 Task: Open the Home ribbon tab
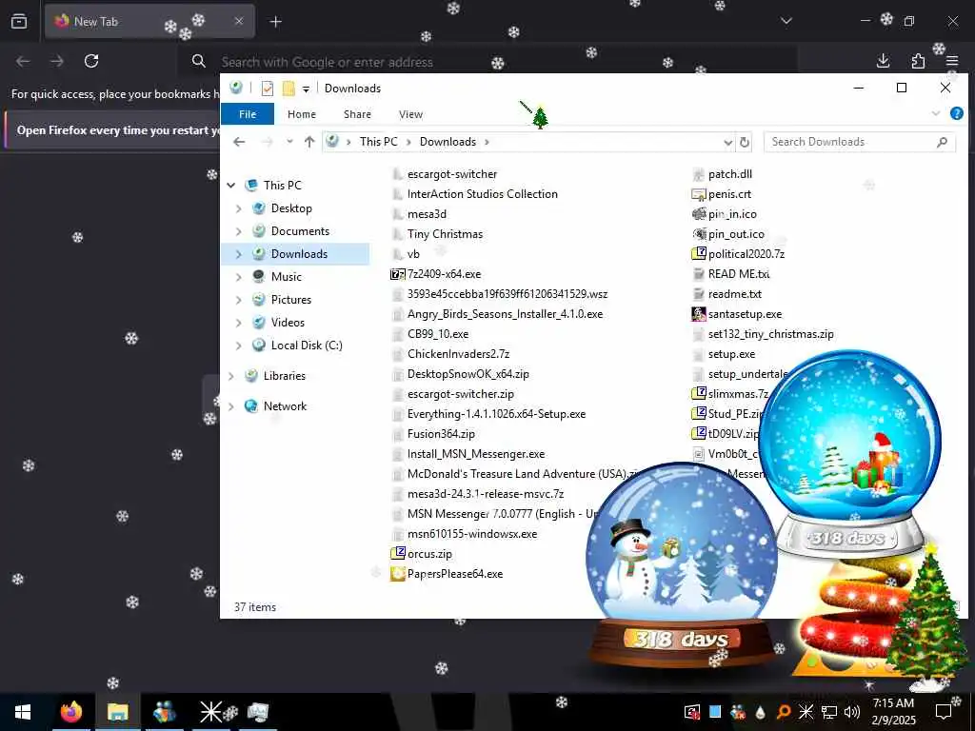tap(302, 114)
